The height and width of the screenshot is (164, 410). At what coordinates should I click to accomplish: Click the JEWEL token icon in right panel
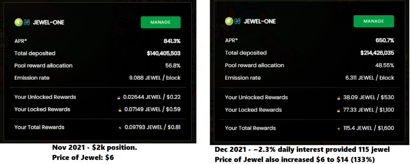point(229,21)
